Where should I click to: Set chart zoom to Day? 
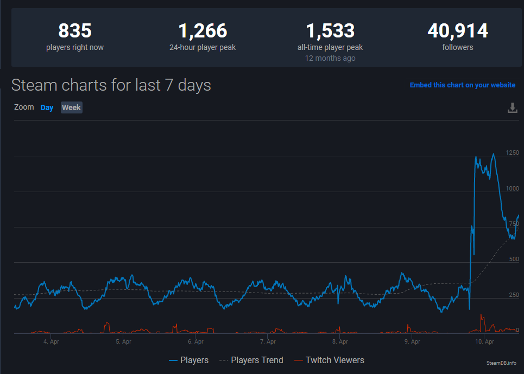(x=47, y=107)
